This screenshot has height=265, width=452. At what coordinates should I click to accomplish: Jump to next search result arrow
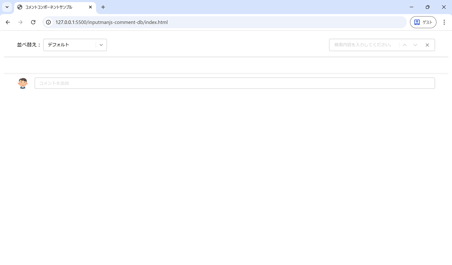click(415, 45)
